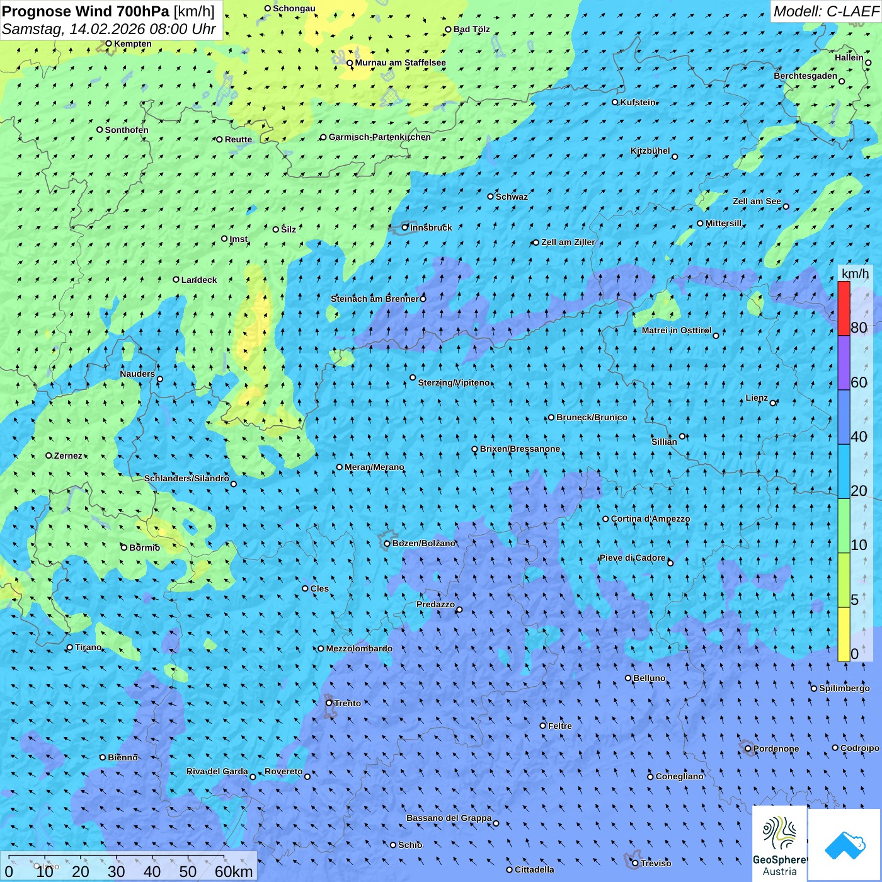Click the Imst label
This screenshot has width=882, height=882.
(x=239, y=239)
